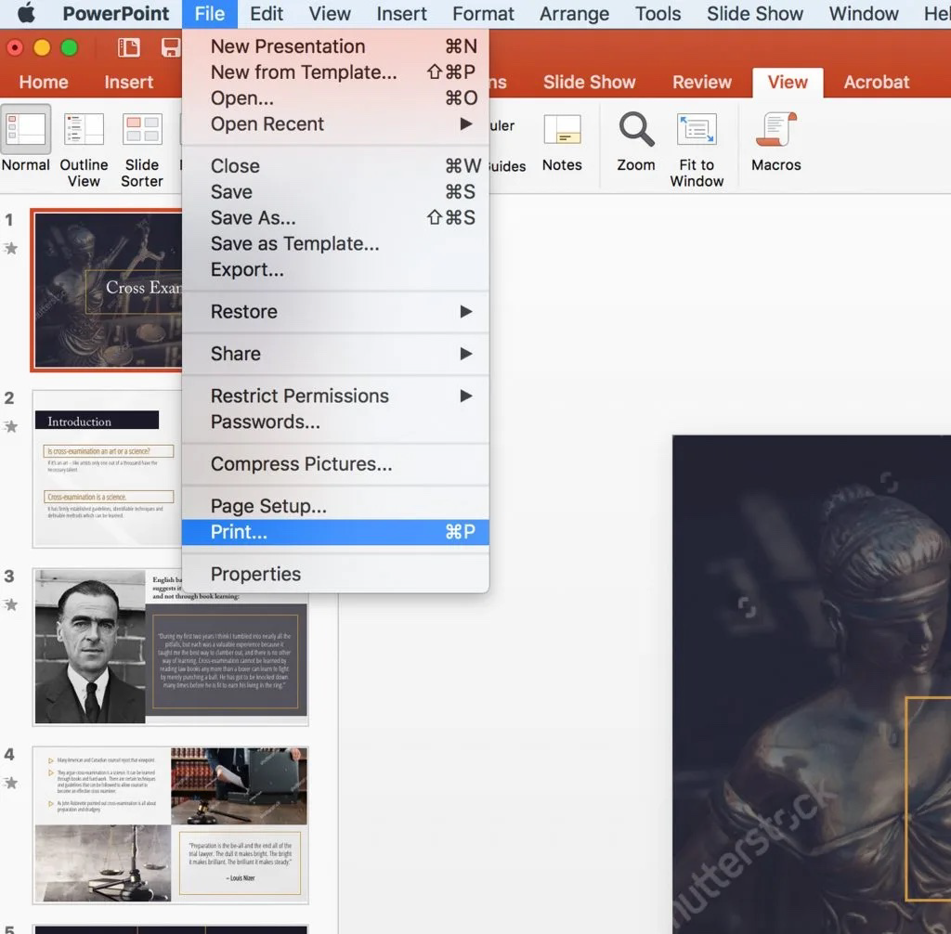Choose Compress Pictures... menu entry
This screenshot has height=934, width=951.
click(301, 464)
